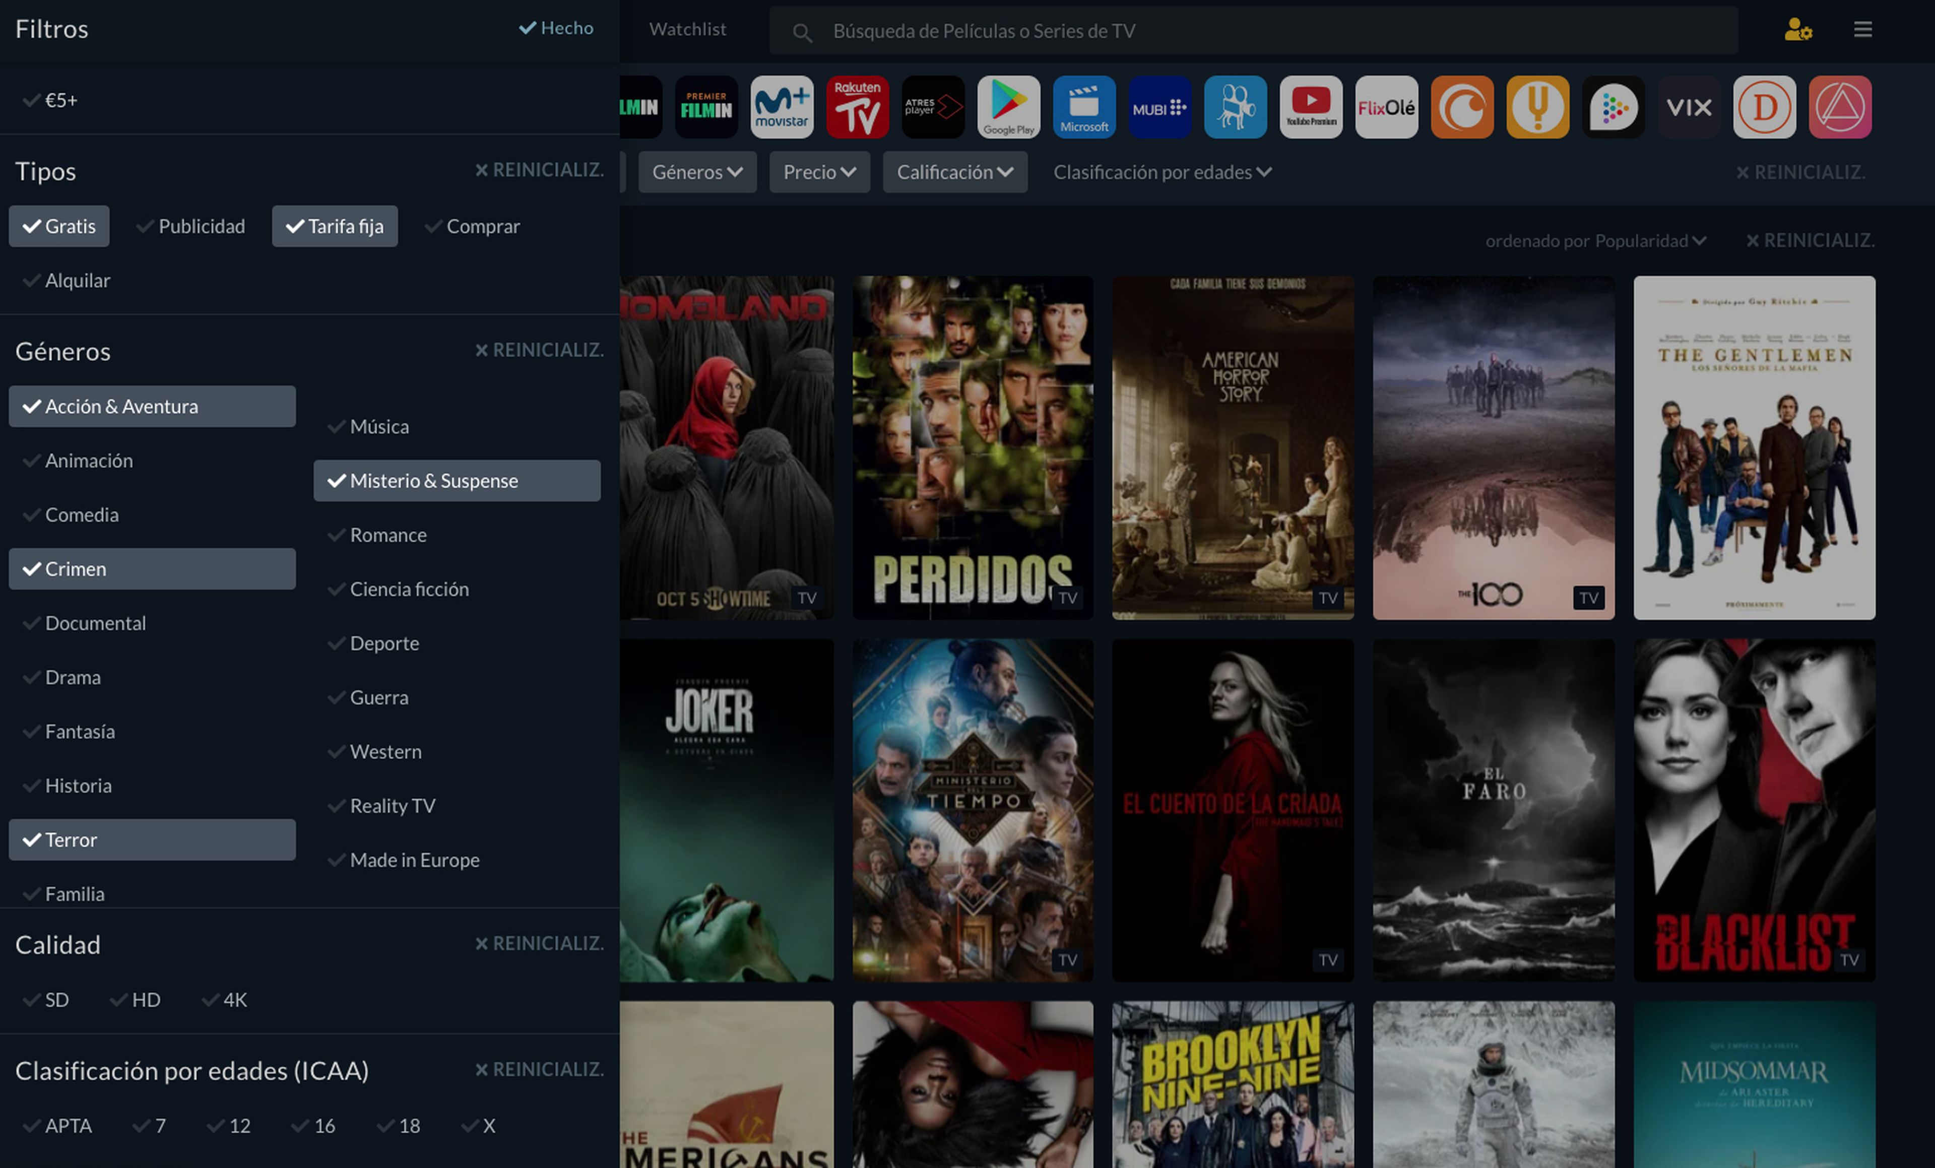Enable the 4K quality filter
1935x1168 pixels.
[x=225, y=1000]
